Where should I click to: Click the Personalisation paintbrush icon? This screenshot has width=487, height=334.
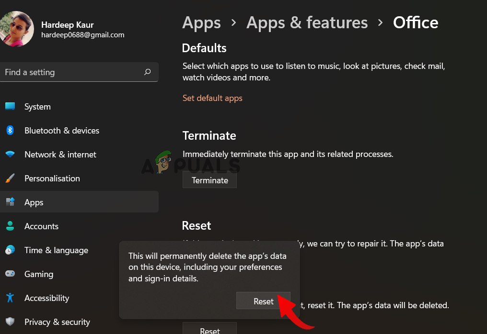[10, 178]
